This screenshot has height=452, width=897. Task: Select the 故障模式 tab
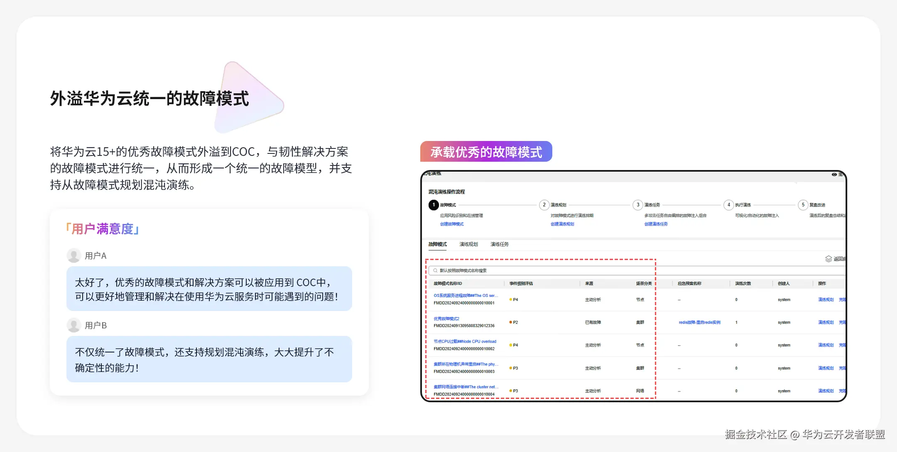pyautogui.click(x=437, y=244)
